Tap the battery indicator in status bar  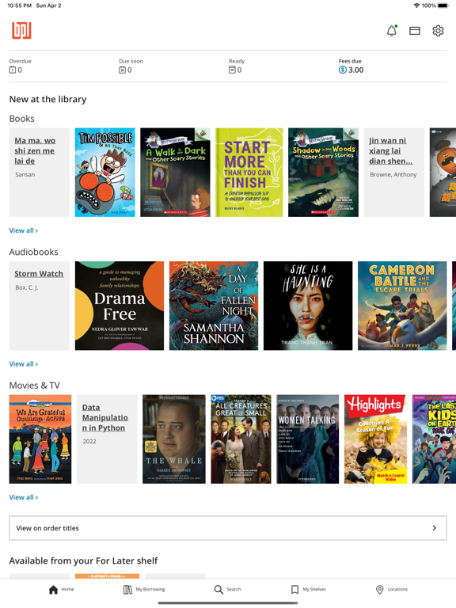[x=442, y=6]
